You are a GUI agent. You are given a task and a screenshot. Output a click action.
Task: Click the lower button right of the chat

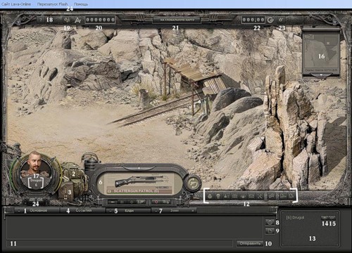pyautogui.click(x=270, y=231)
